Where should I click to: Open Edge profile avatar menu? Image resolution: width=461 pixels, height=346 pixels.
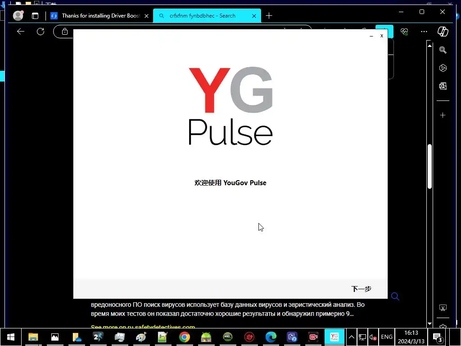click(x=18, y=16)
